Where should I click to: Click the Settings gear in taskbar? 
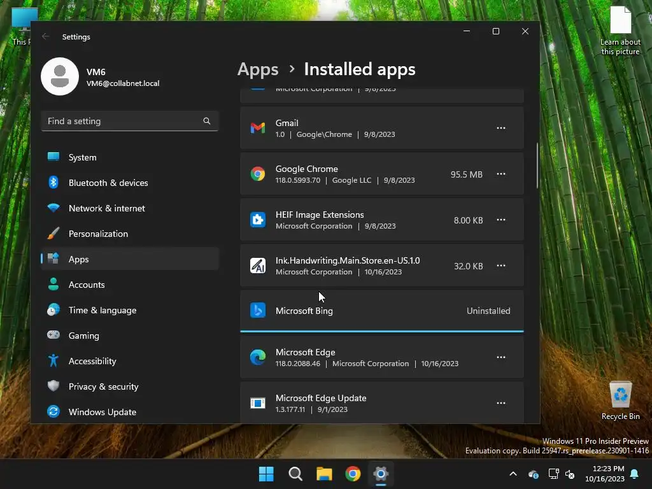[381, 474]
